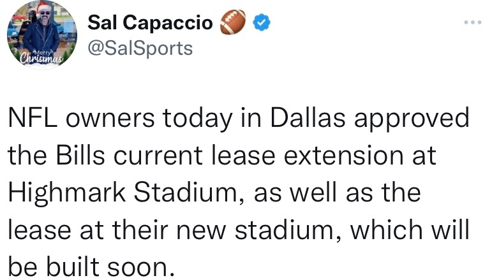
Task: Open Sal Capaccio's profile picture
Action: click(42, 34)
